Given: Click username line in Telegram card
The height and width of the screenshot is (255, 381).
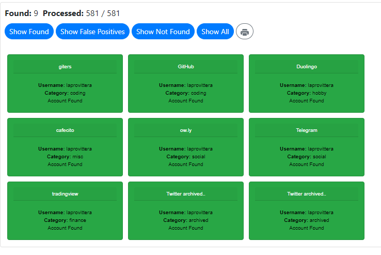Looking at the screenshot, I should click(307, 148).
